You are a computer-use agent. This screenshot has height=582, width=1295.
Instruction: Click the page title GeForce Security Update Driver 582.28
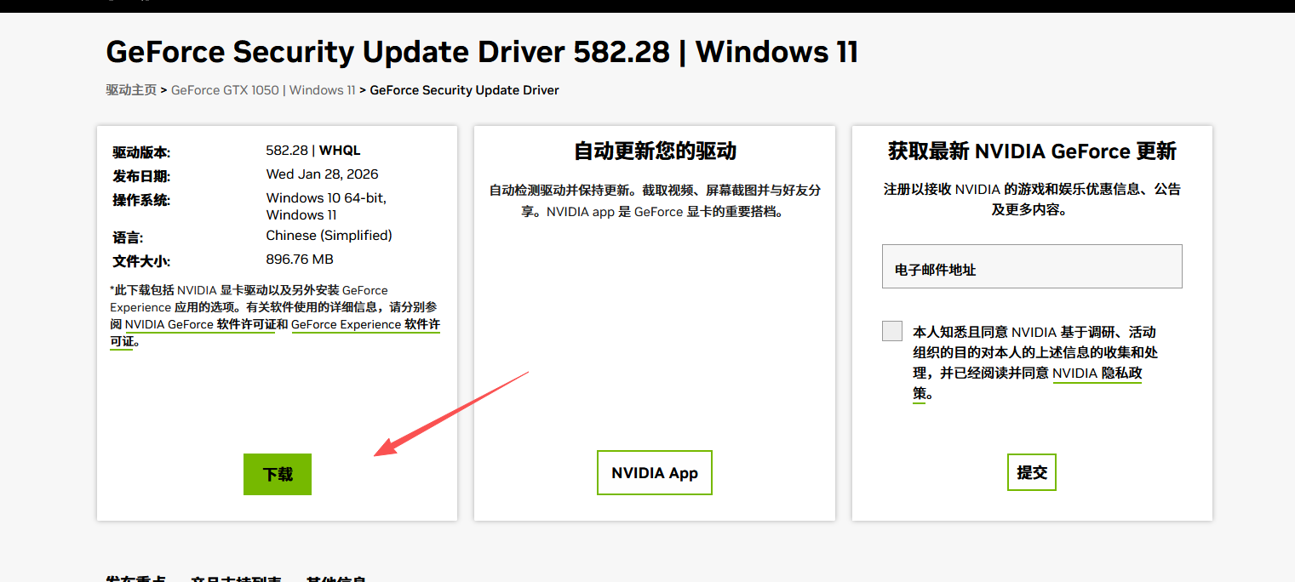482,52
